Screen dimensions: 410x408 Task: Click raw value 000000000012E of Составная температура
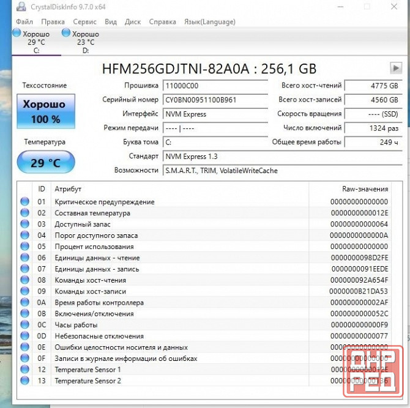(360, 213)
